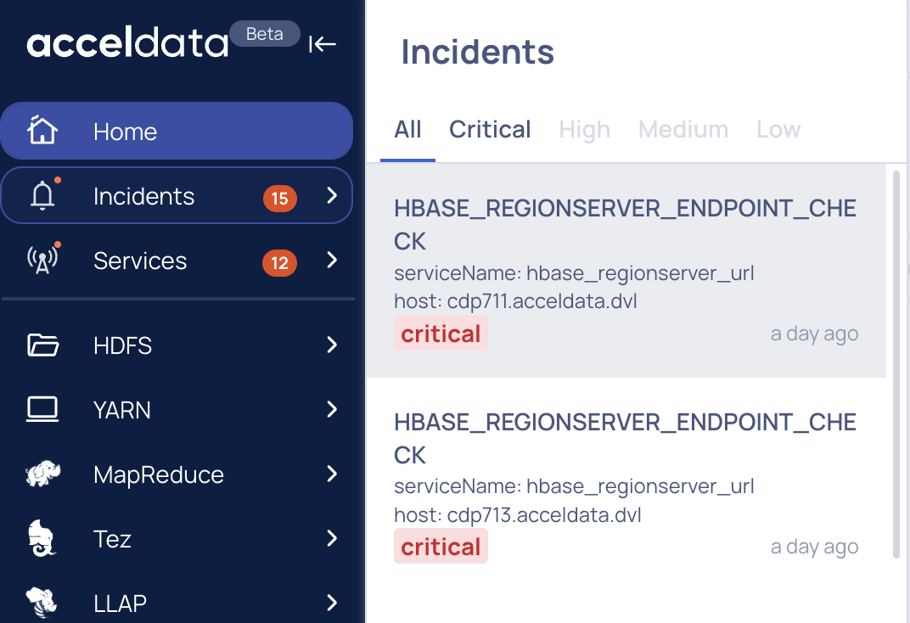
Task: Open the cdp711 HBase incident entry
Action: click(626, 271)
